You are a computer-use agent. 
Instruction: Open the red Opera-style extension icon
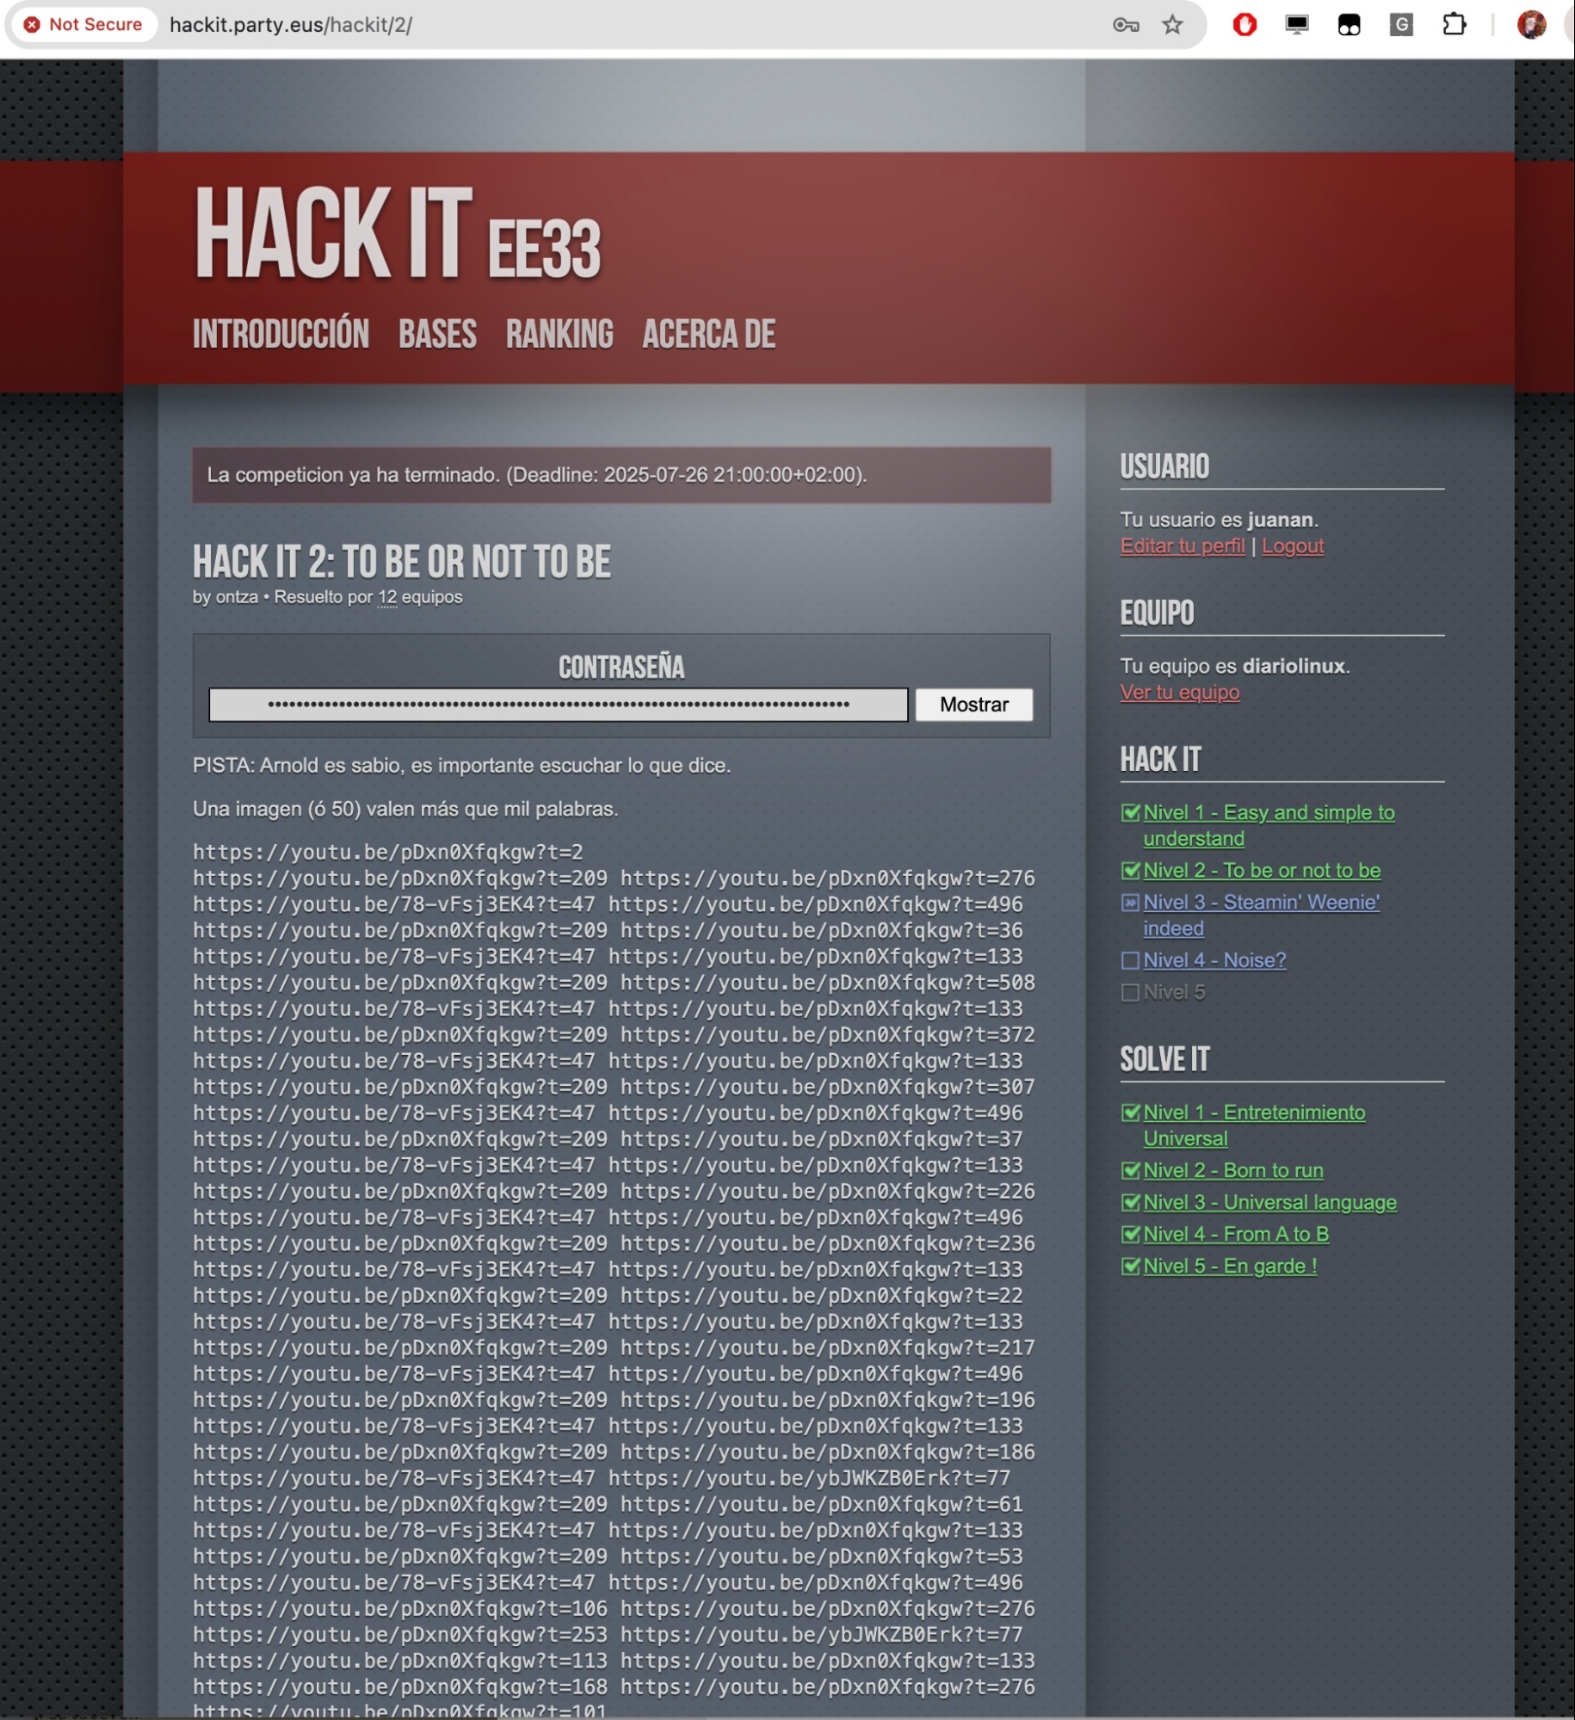pyautogui.click(x=1245, y=25)
